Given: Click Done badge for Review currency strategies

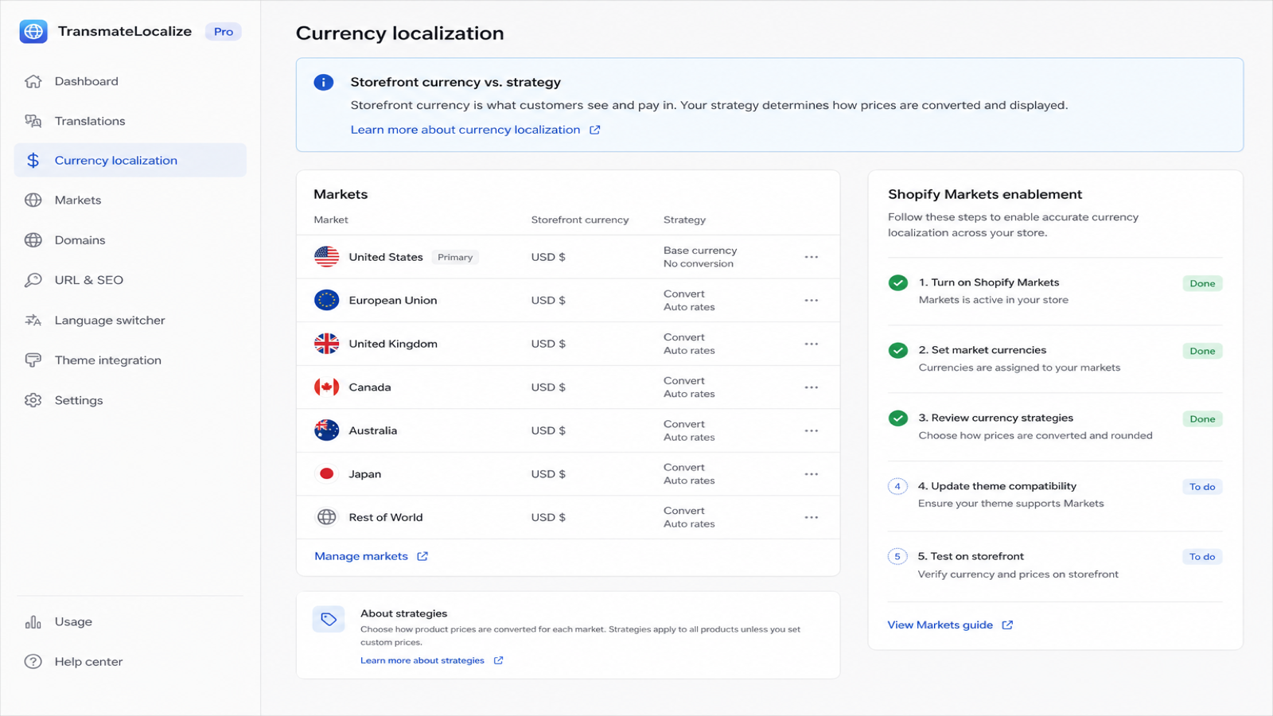Looking at the screenshot, I should pos(1202,419).
